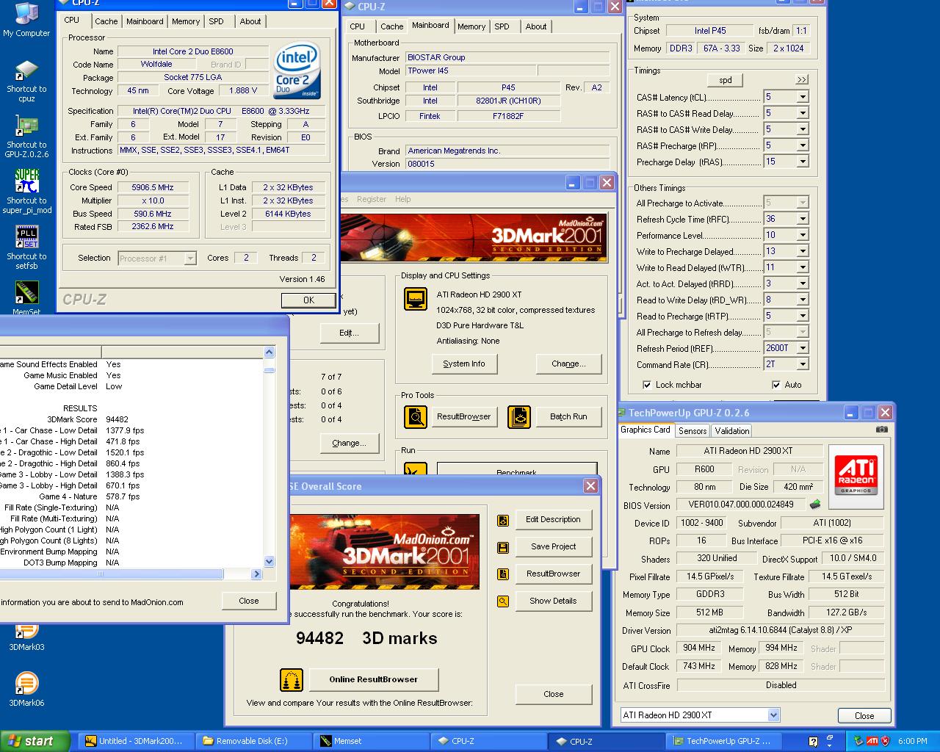Expand the Precharge Delay (tRAS) dropdown
Image resolution: width=940 pixels, height=752 pixels.
[803, 162]
